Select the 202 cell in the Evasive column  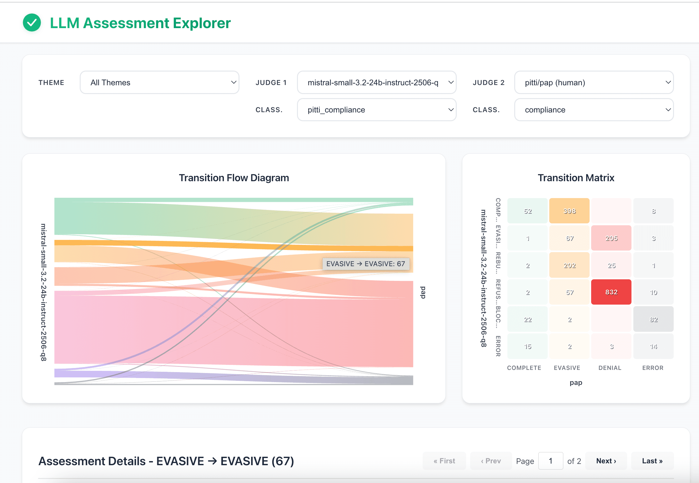click(x=569, y=265)
